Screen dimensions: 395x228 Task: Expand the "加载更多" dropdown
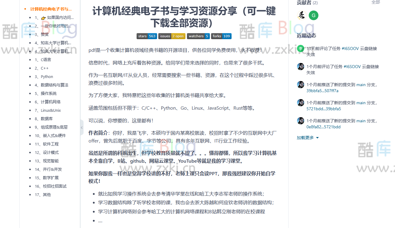(305, 137)
